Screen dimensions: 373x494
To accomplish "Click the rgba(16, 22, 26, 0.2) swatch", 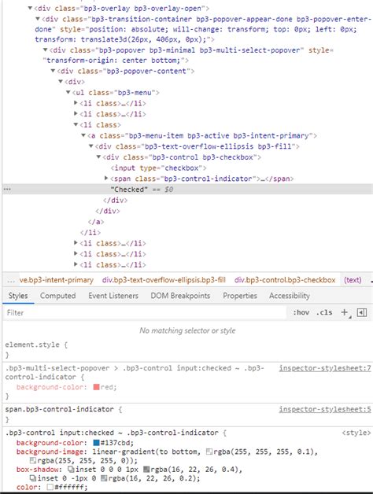I will [x=104, y=478].
